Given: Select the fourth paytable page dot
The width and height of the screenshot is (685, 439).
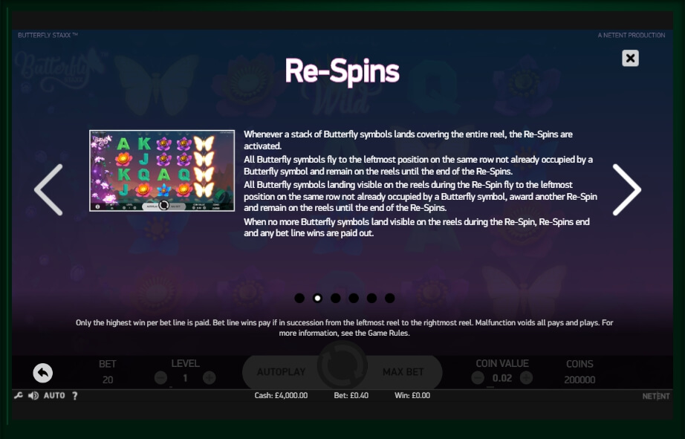Looking at the screenshot, I should [354, 298].
